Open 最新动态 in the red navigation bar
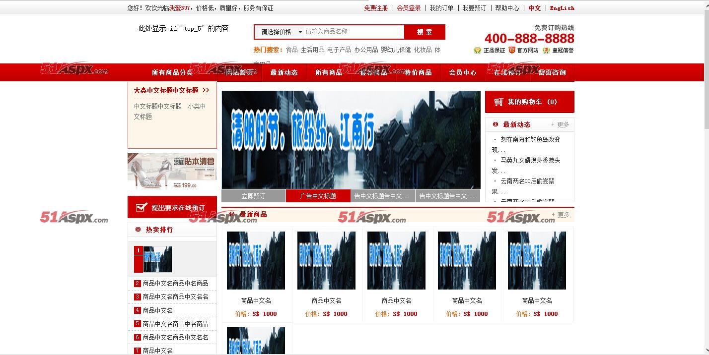 (x=284, y=72)
